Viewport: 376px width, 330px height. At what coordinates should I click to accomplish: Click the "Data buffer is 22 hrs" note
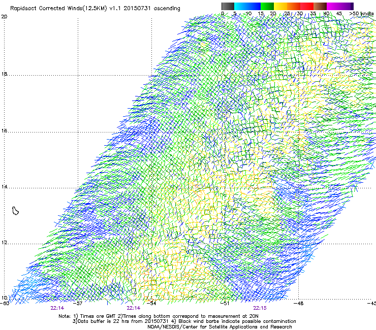[x=120, y=321]
